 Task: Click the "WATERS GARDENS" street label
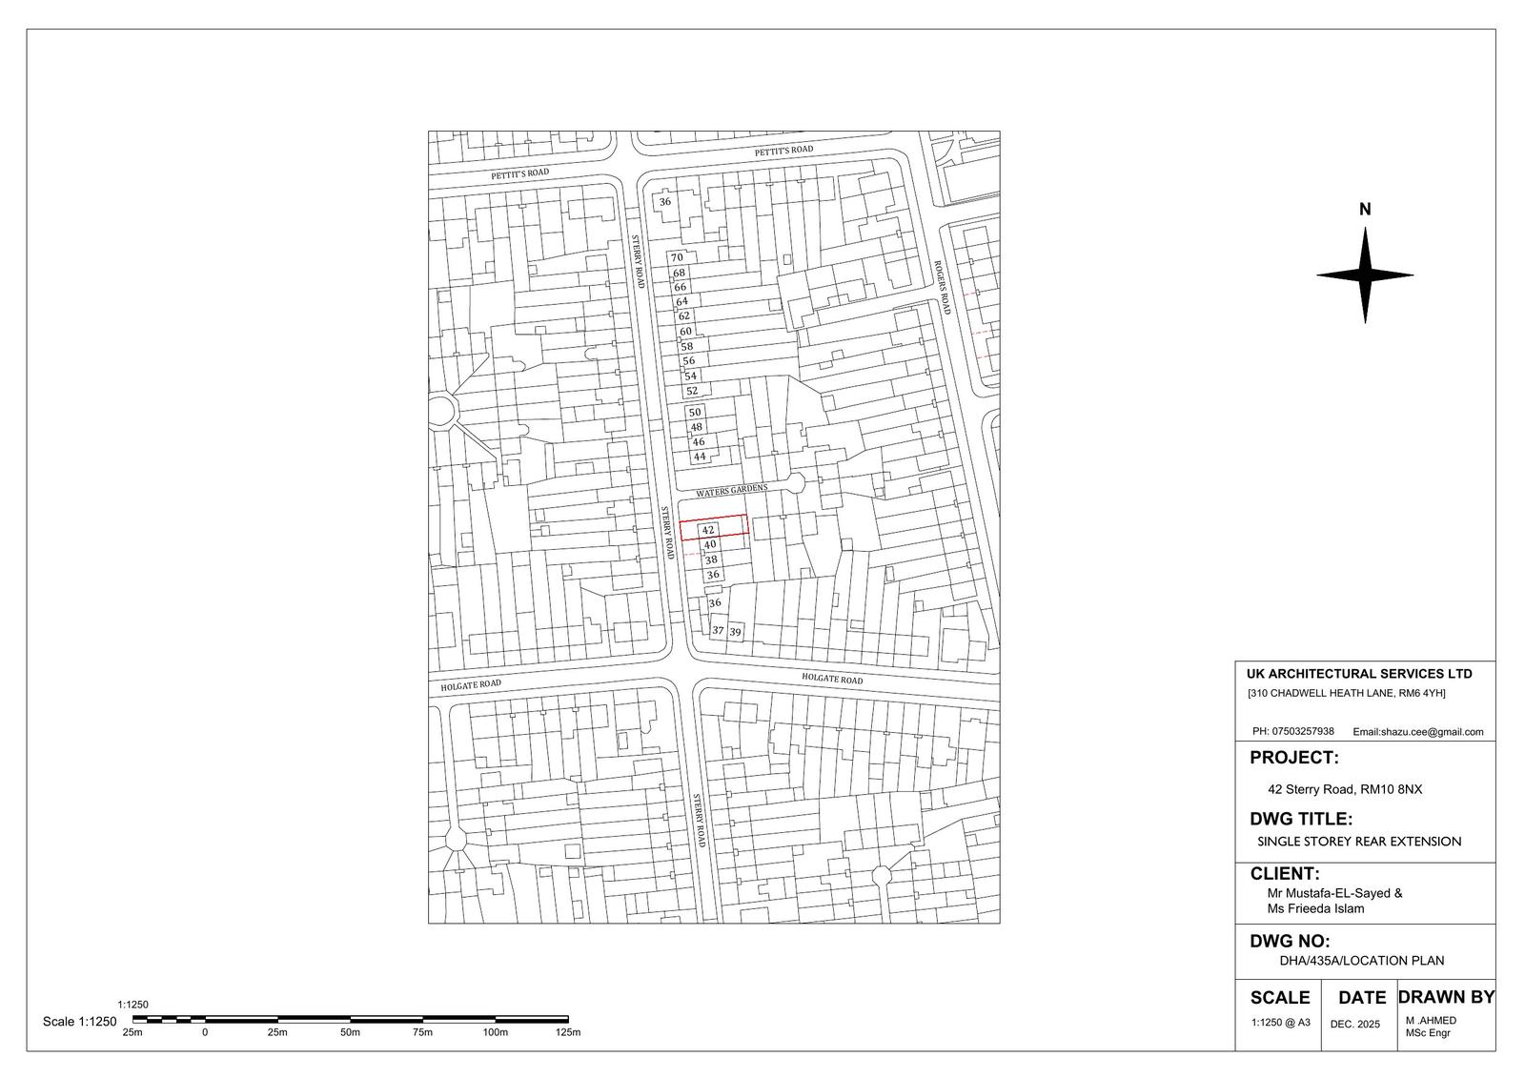[x=731, y=490]
